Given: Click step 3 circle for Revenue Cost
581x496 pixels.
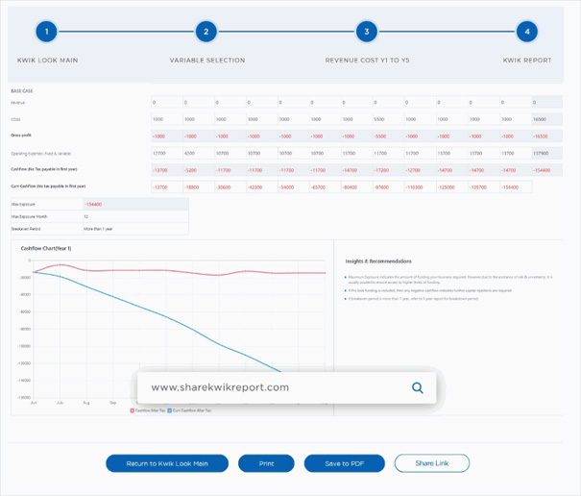Looking at the screenshot, I should tap(365, 32).
